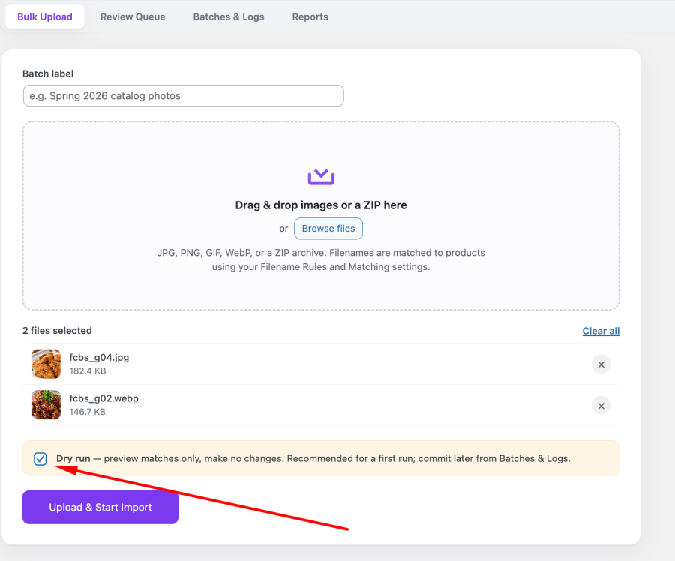675x561 pixels.
Task: Open the fcbs_g02.webp glazed chicken thumbnail
Action: 46,405
